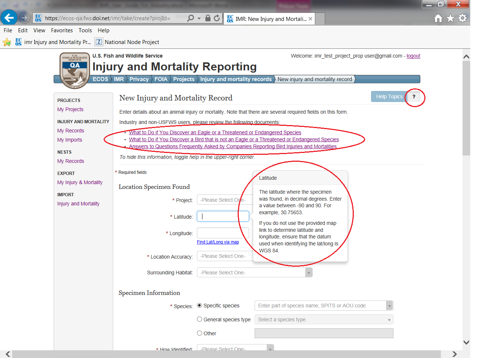Click into the Longitude input field
Screen dimensions: 482x358
point(223,233)
